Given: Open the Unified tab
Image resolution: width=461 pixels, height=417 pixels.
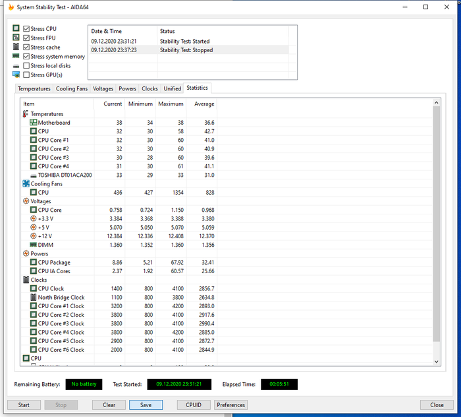Looking at the screenshot, I should pyautogui.click(x=173, y=88).
